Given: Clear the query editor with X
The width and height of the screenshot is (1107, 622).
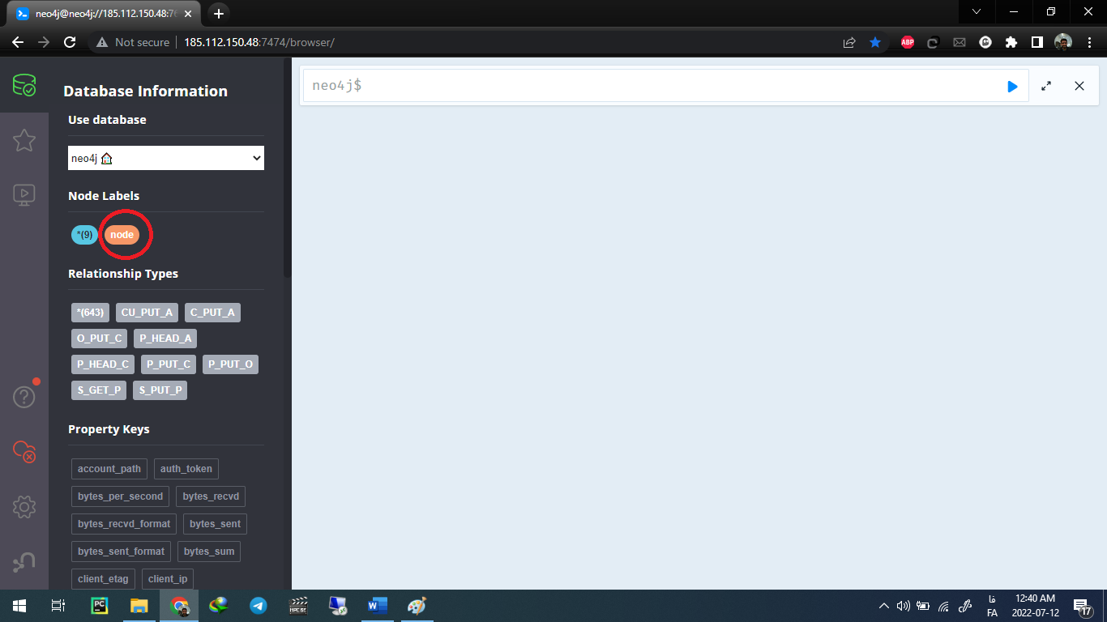Looking at the screenshot, I should [1079, 86].
